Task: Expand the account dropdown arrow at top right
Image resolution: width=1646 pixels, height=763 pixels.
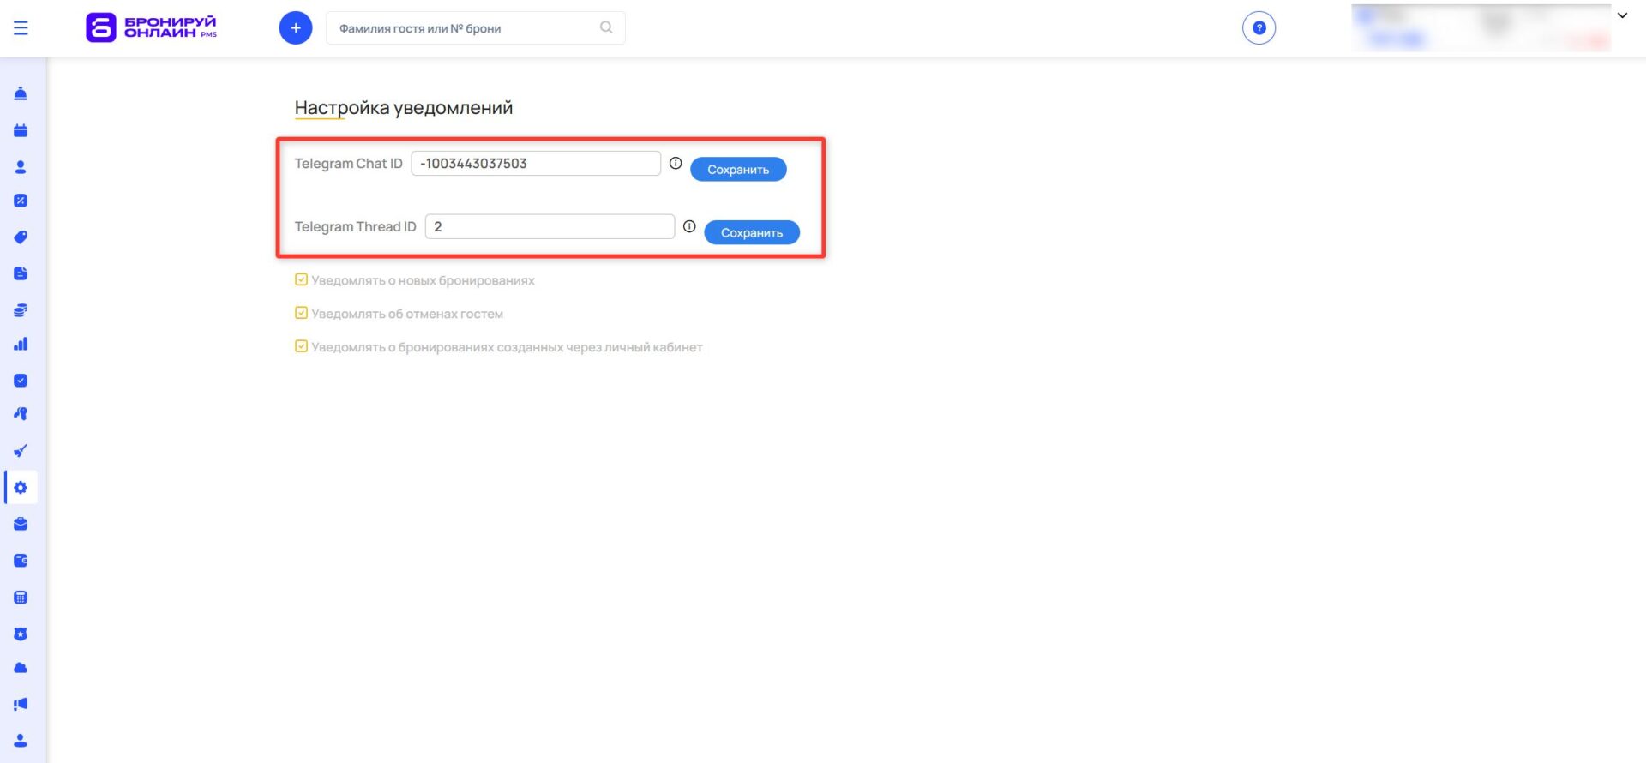Action: click(x=1622, y=15)
